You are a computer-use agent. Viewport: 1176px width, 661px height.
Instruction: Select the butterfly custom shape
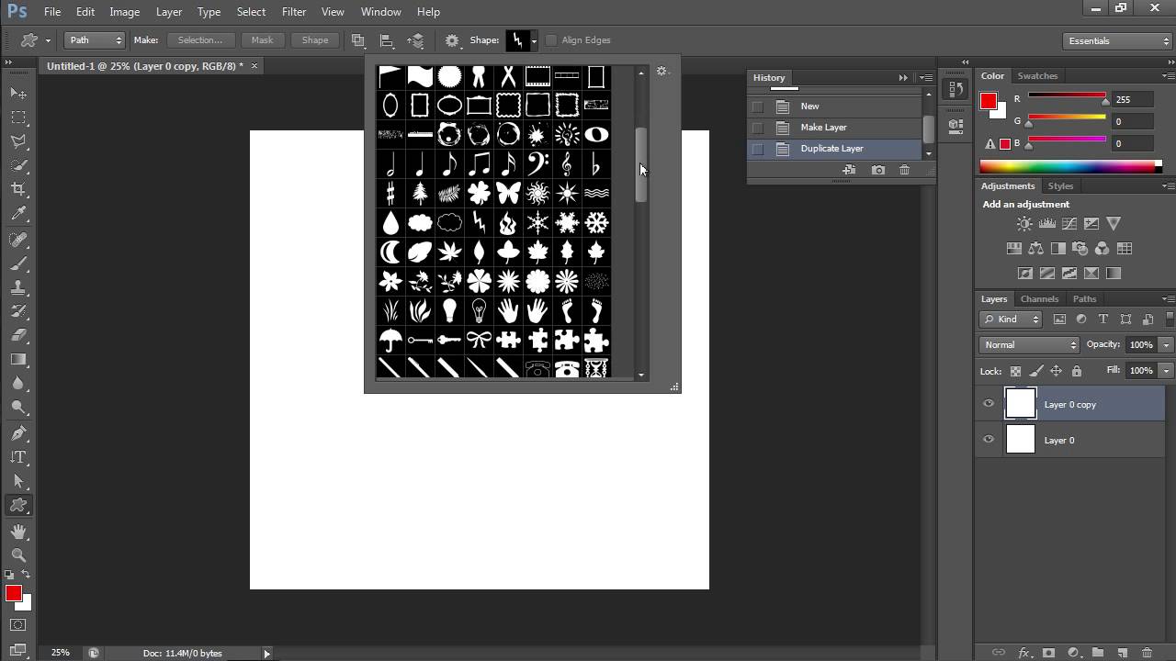pos(508,193)
